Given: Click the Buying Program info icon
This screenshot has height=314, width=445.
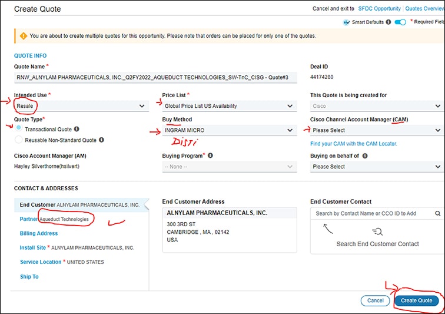Looking at the screenshot, I should [211, 156].
